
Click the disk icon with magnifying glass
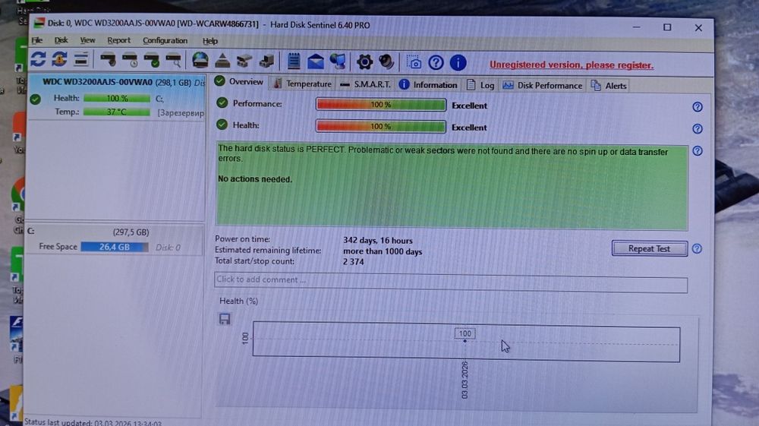pos(173,61)
